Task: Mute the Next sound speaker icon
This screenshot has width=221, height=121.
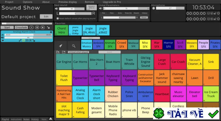Action: coord(57,9)
